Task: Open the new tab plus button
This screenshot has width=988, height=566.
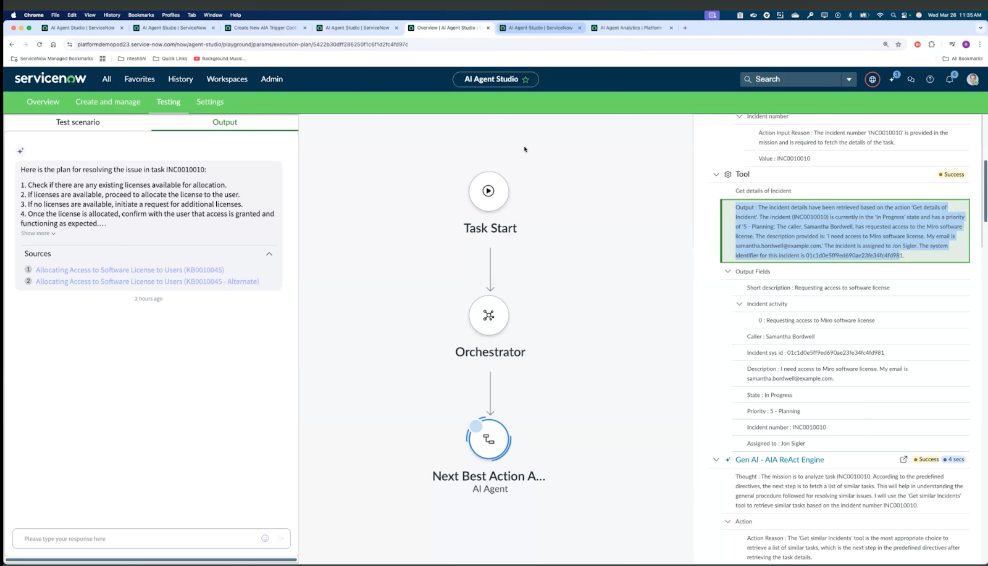Action: [x=685, y=28]
